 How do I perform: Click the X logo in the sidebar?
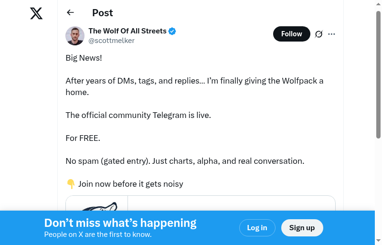pos(36,13)
